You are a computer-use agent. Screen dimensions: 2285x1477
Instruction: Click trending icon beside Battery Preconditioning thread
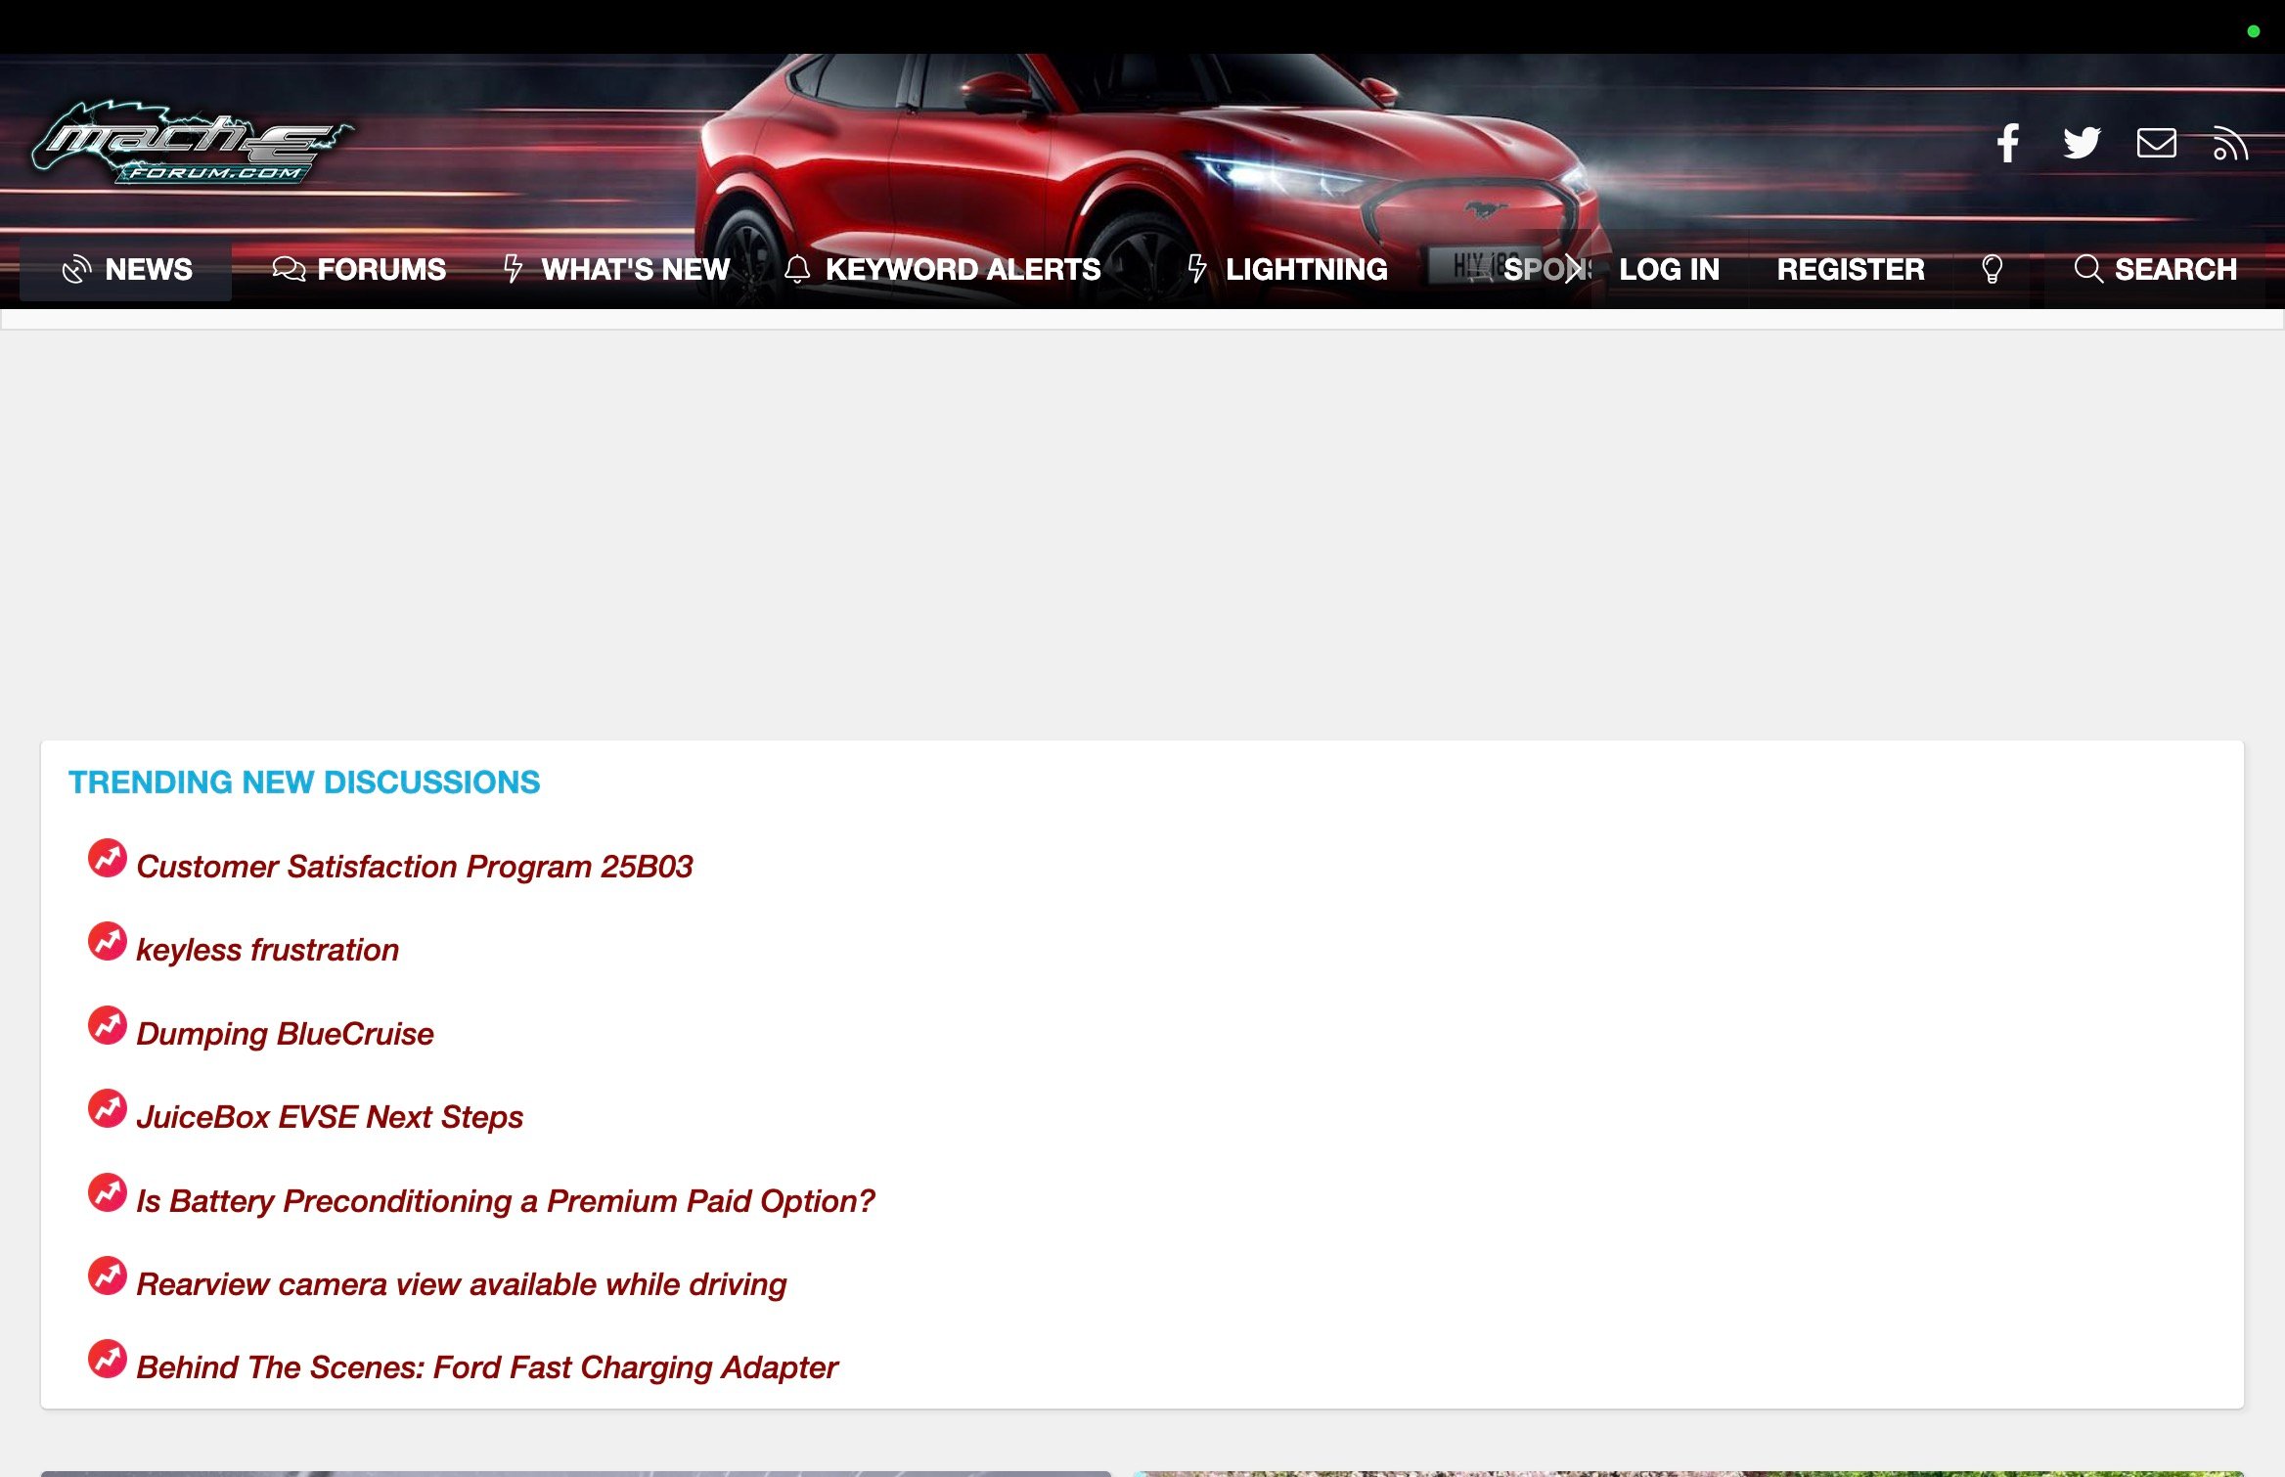108,1192
